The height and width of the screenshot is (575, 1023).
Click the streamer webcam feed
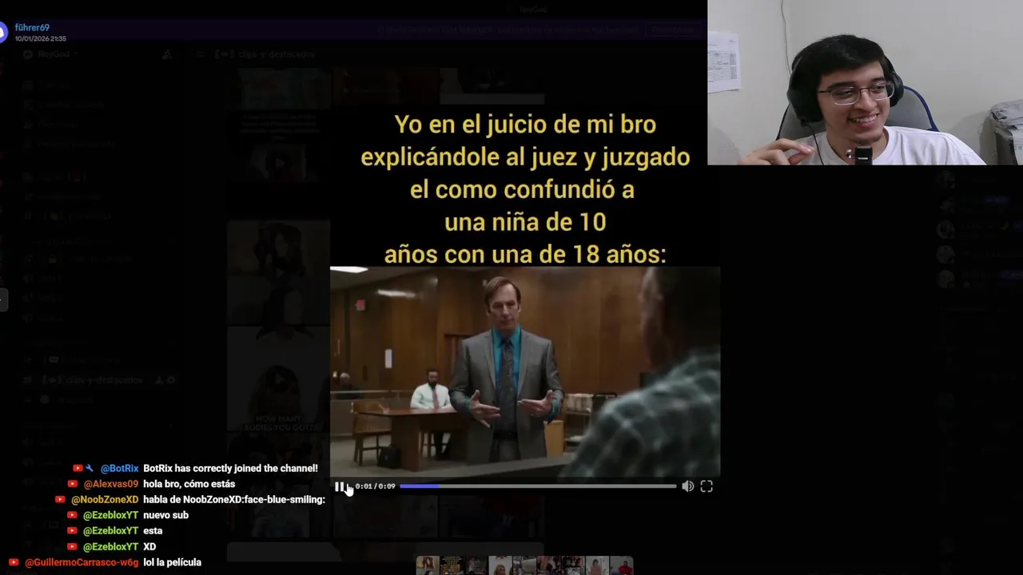pos(865,82)
